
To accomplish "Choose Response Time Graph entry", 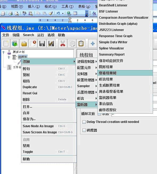I will coord(125,36).
